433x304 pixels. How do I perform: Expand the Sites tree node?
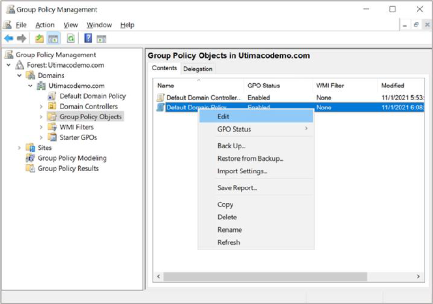tap(20, 148)
